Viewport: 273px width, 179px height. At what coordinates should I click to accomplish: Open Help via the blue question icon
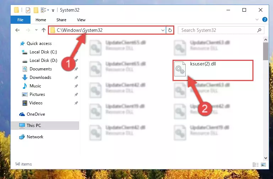[x=264, y=19]
